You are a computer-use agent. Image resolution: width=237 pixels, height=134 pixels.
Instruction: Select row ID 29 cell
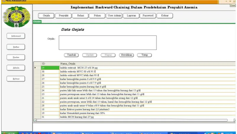point(50,68)
